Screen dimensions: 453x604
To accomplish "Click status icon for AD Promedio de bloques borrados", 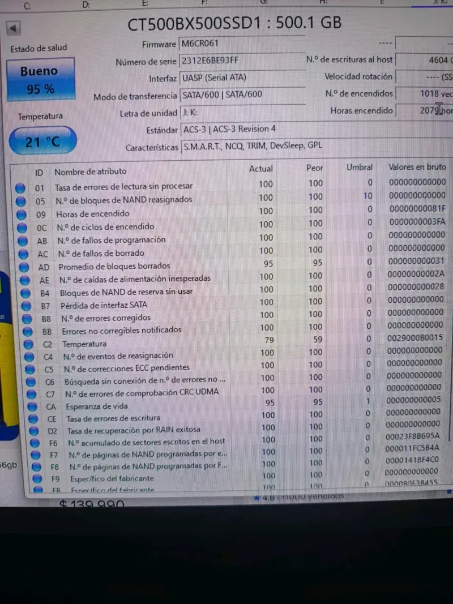I will [24, 267].
